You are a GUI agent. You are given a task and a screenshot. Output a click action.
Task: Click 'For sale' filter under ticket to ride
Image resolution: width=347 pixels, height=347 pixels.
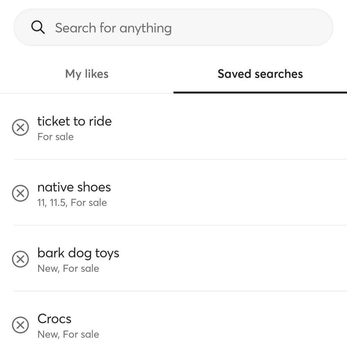click(56, 137)
